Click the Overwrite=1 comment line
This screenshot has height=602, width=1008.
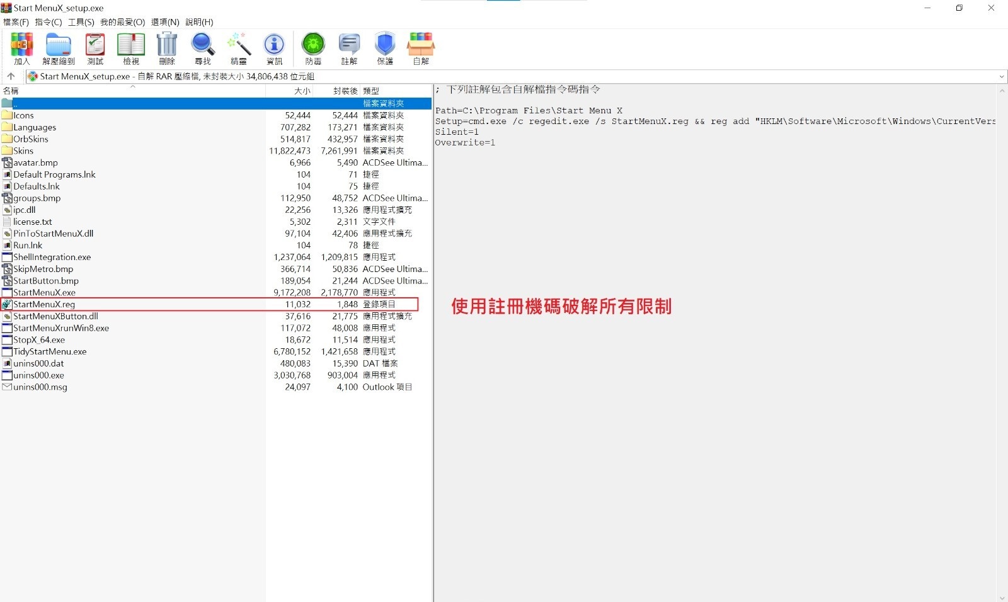[465, 142]
